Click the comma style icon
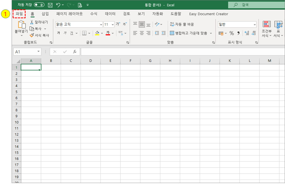 (x=238, y=33)
